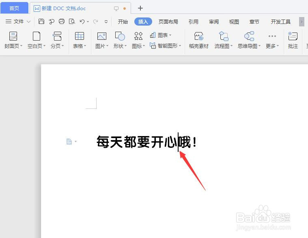Switch to the 页面布局 tab
Screen dimensions: 308x238
tap(168, 22)
